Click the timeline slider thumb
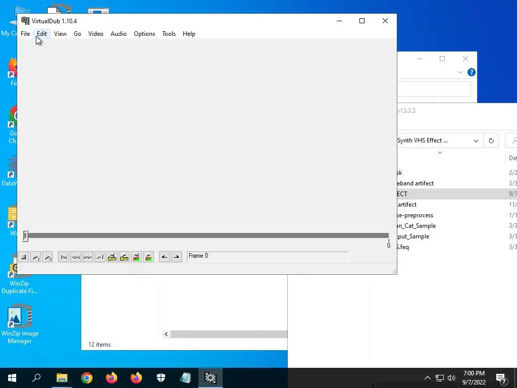Image resolution: width=517 pixels, height=388 pixels. (x=25, y=236)
